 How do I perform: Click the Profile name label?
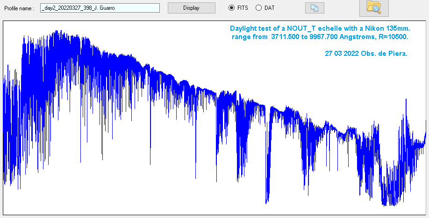(19, 8)
